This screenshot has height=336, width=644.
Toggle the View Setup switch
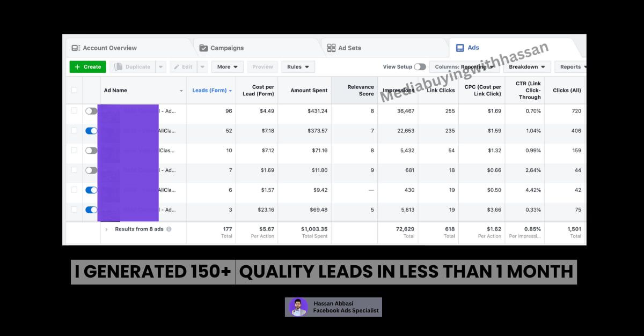coord(420,67)
